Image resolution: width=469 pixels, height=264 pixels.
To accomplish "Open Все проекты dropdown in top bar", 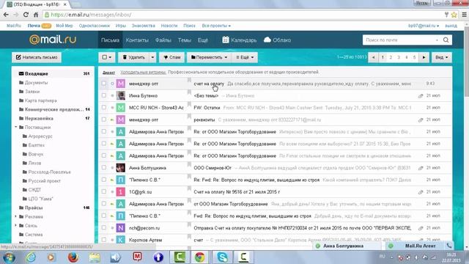I will coord(216,26).
